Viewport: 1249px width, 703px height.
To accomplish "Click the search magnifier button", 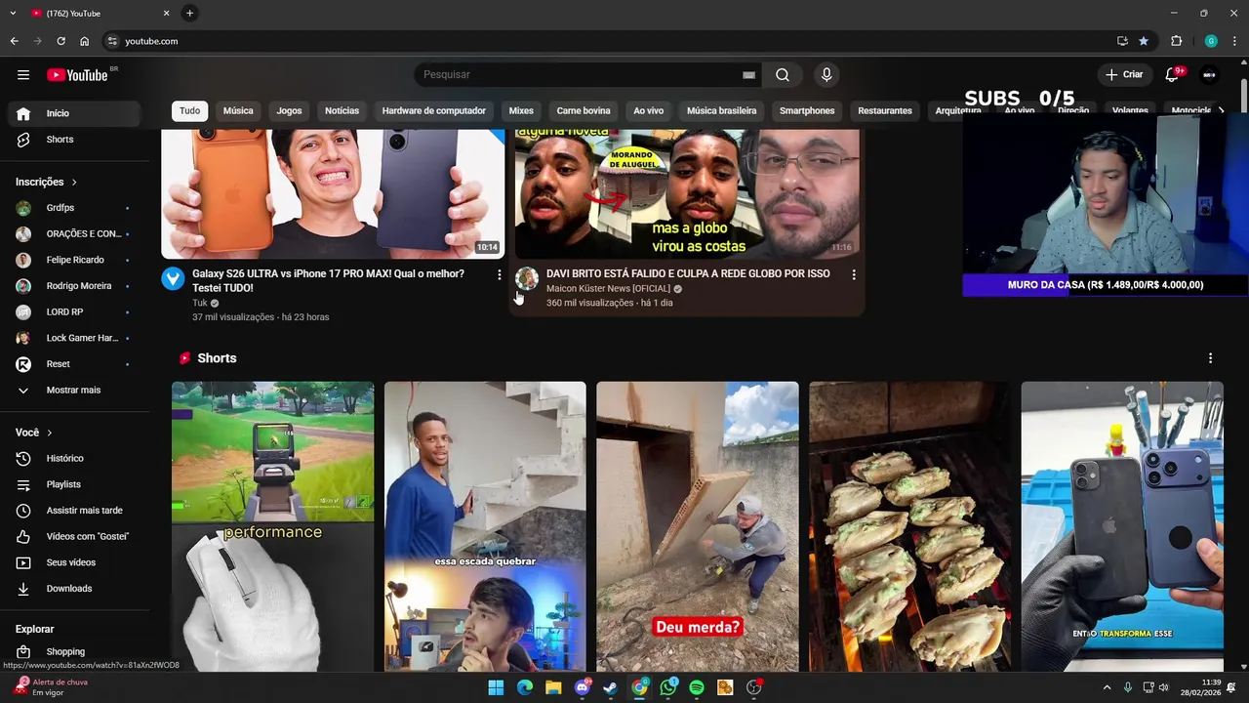I will coord(783,75).
